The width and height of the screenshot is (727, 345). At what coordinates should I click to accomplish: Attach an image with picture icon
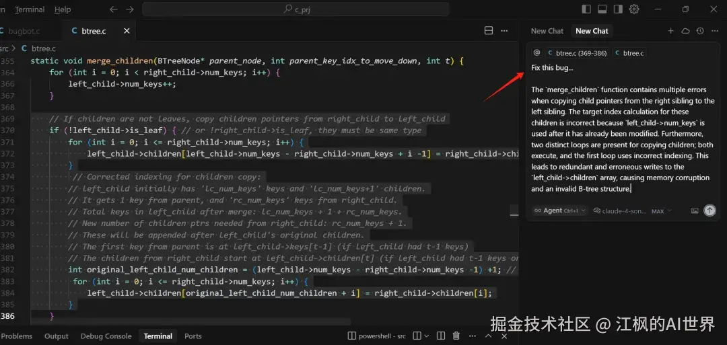695,210
